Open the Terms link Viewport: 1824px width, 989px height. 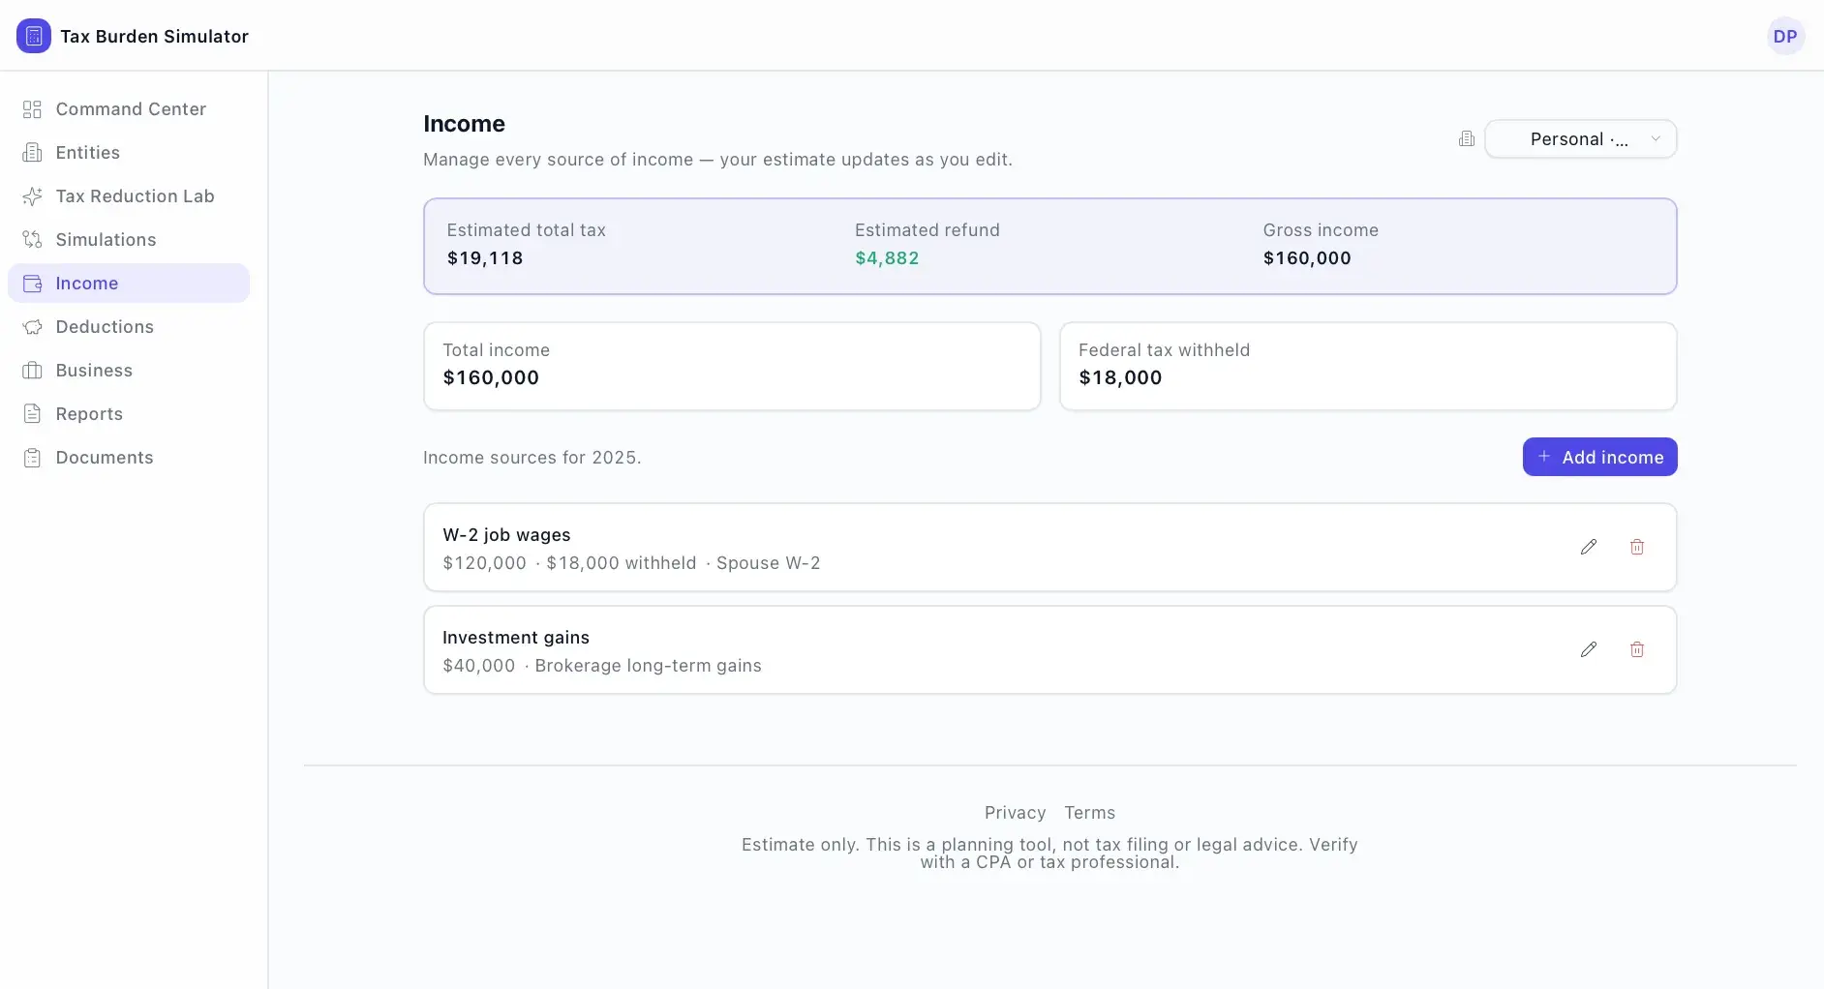click(1089, 813)
